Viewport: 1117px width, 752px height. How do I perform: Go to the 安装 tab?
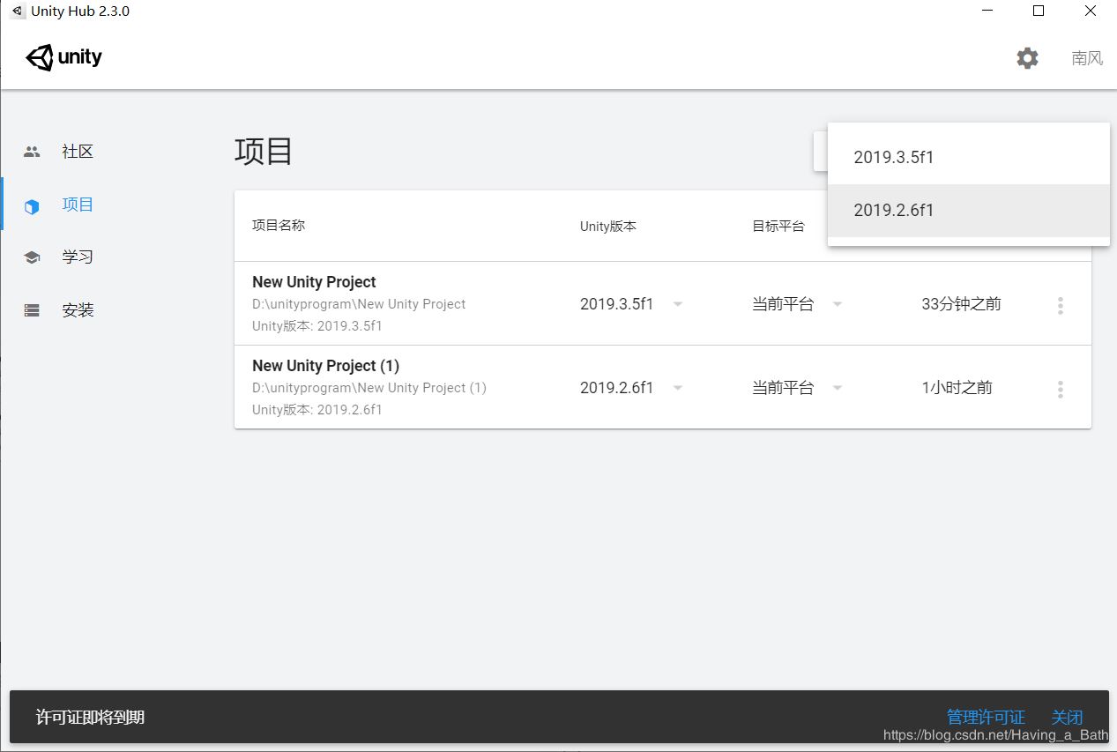pyautogui.click(x=78, y=310)
